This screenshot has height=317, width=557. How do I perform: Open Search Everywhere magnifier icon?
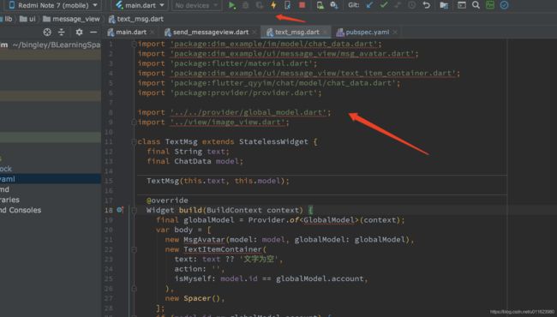(476, 5)
